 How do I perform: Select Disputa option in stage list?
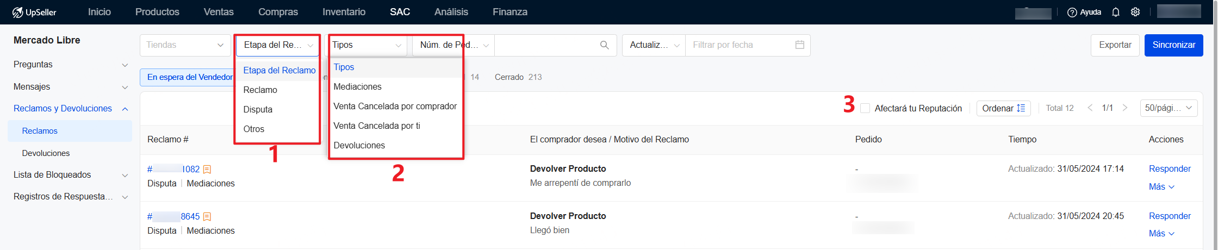coord(277,110)
